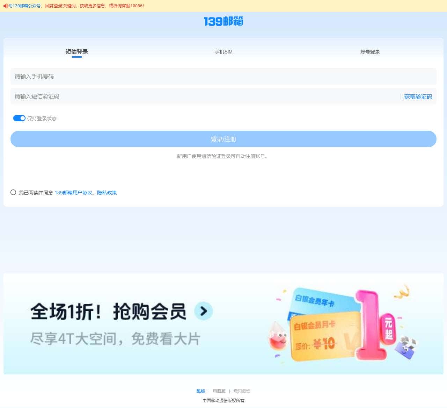Click the arrow icon on membership banner

(203, 311)
